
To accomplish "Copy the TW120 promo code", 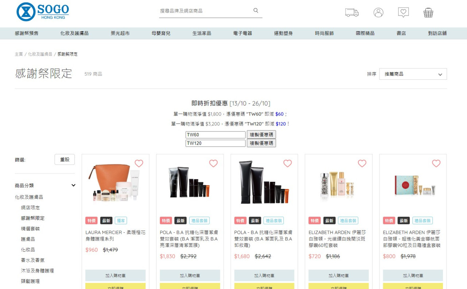I will coord(261,143).
